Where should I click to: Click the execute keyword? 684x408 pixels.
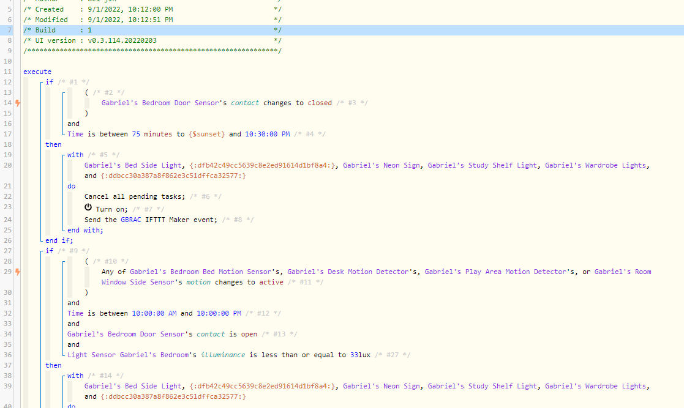(x=37, y=72)
